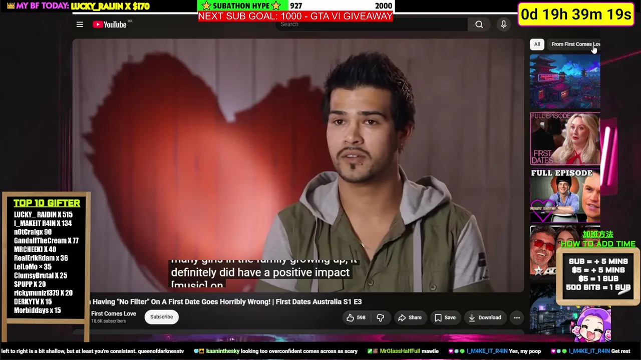This screenshot has width=641, height=360.
Task: Click the RealErikRdam x 36 gifter entry
Action: click(x=41, y=258)
